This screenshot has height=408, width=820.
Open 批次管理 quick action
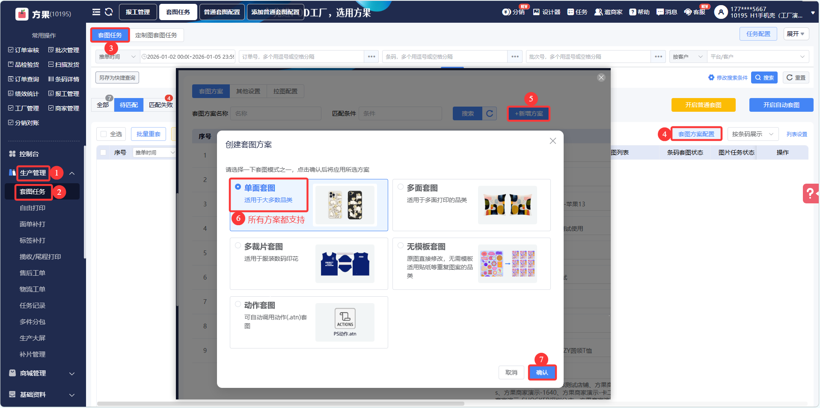64,50
